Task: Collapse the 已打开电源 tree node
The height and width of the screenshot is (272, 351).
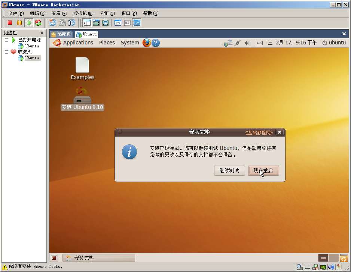Action: [x=6, y=40]
